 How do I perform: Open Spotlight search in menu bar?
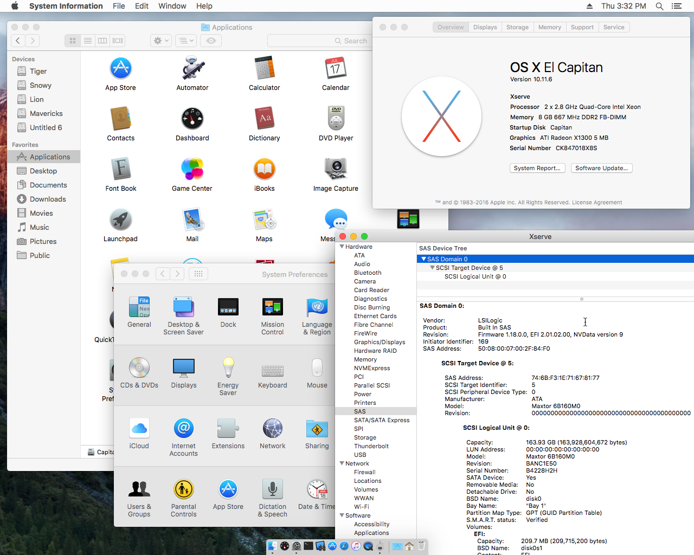click(659, 6)
